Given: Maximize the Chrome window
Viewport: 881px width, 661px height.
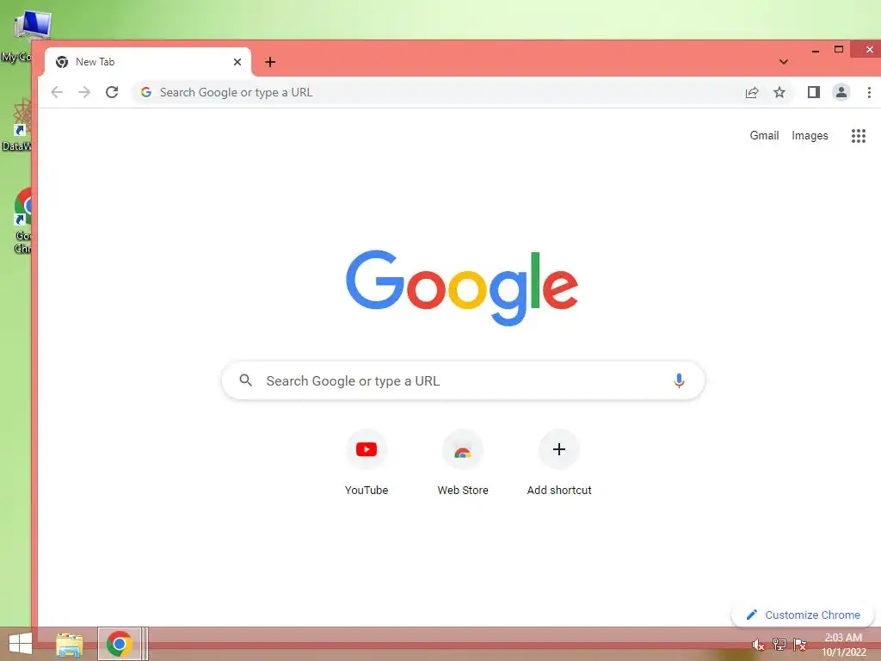Looking at the screenshot, I should (839, 49).
